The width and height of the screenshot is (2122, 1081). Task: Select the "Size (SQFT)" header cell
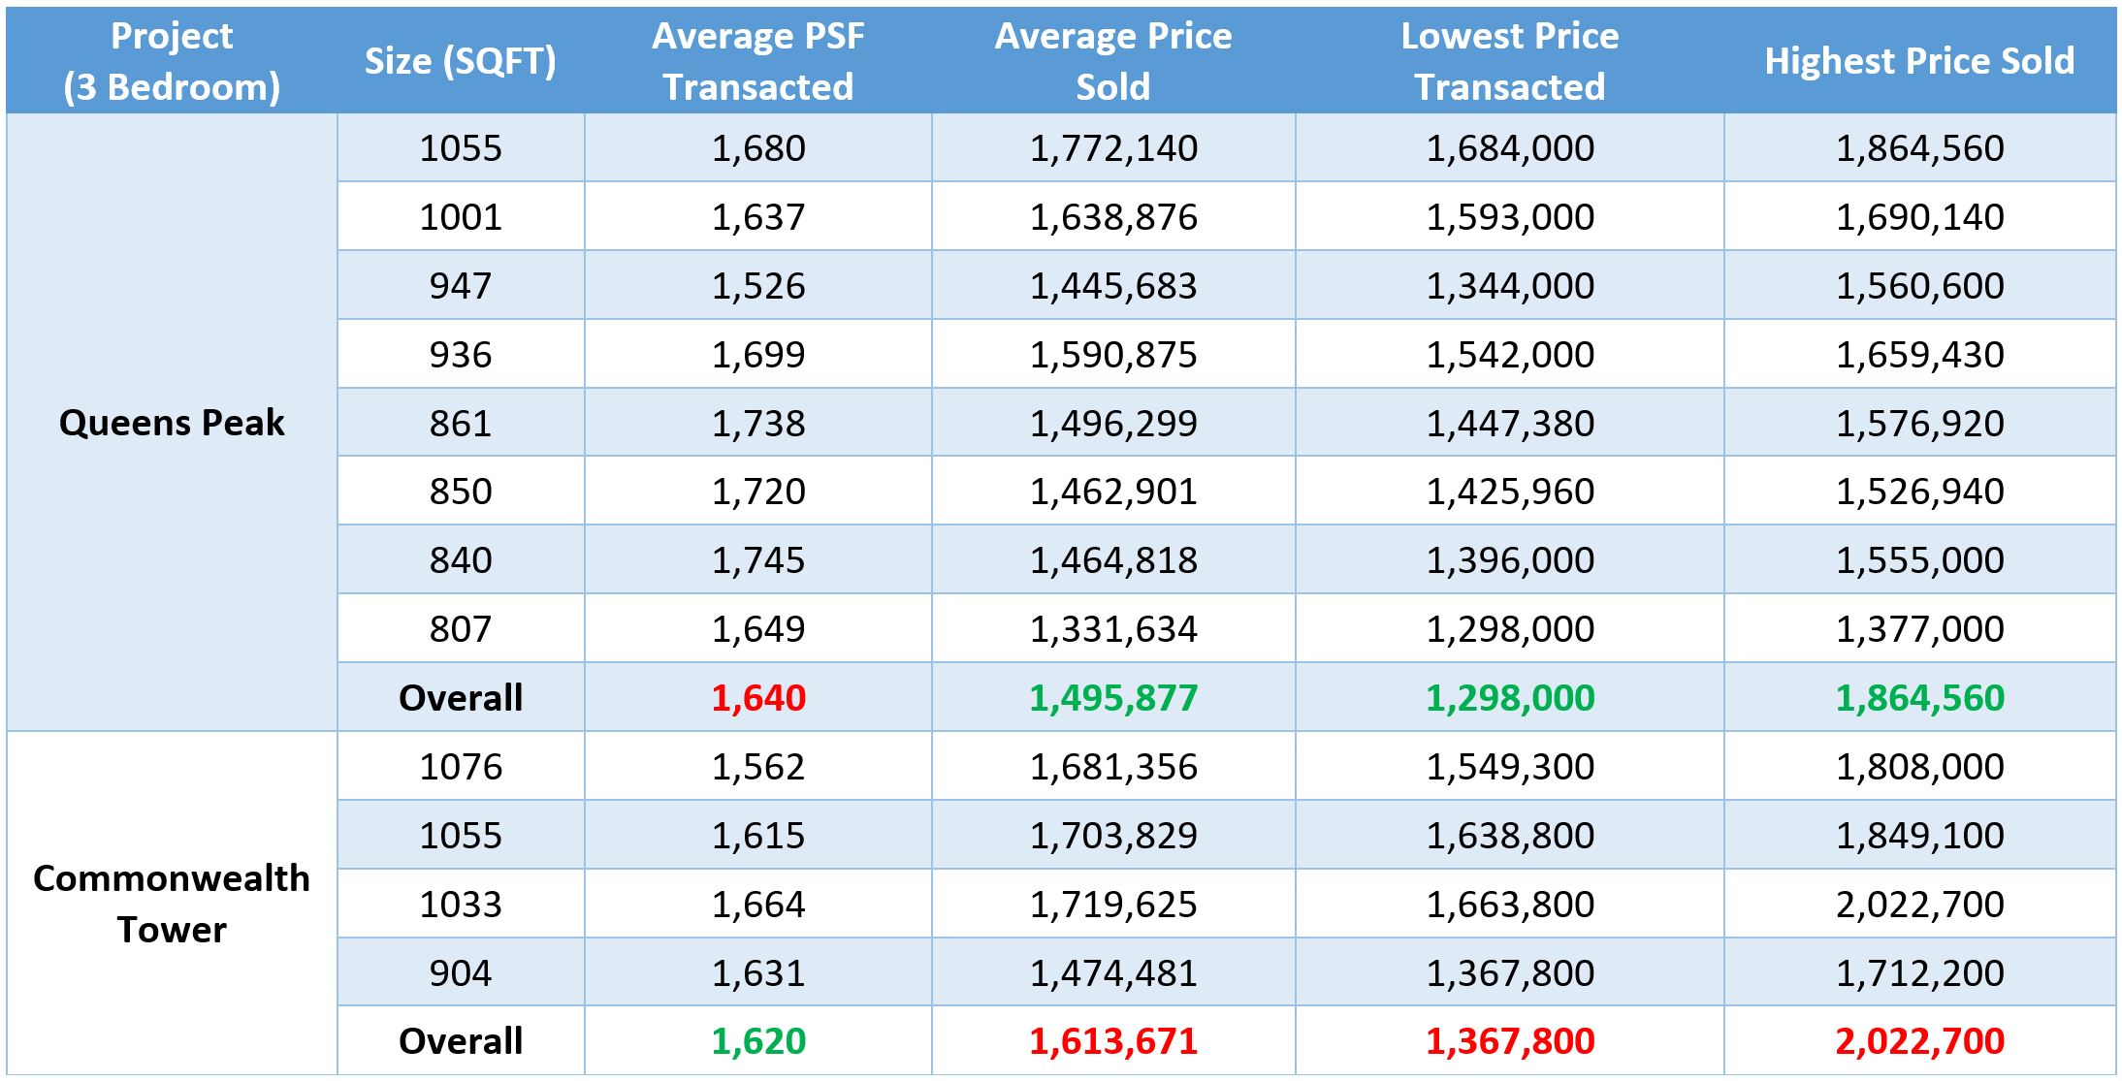click(x=461, y=60)
